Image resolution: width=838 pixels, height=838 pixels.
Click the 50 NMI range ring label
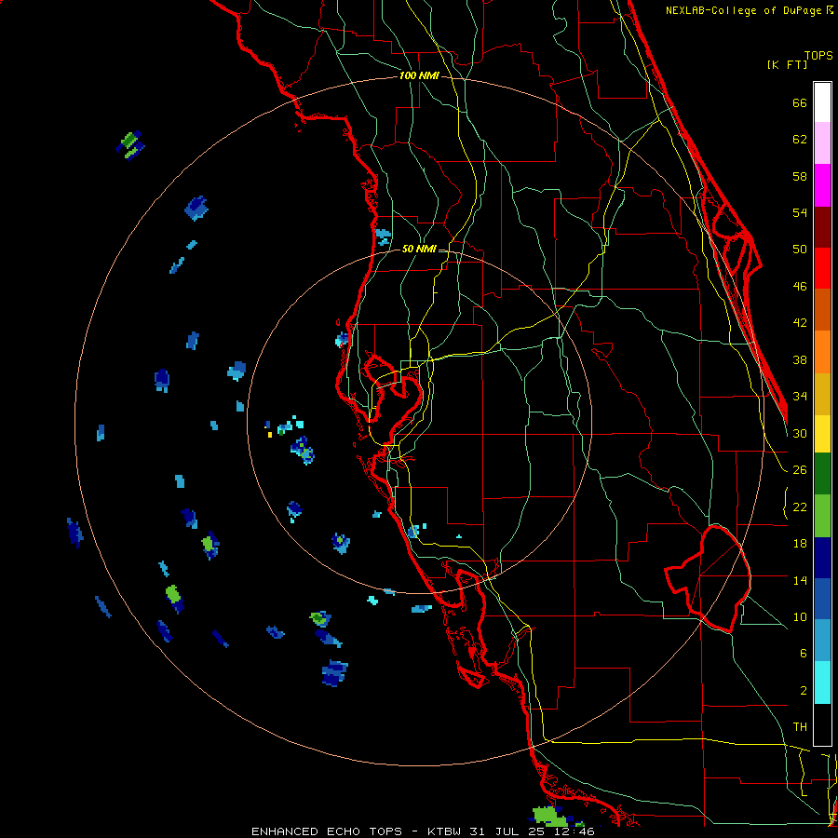point(419,249)
